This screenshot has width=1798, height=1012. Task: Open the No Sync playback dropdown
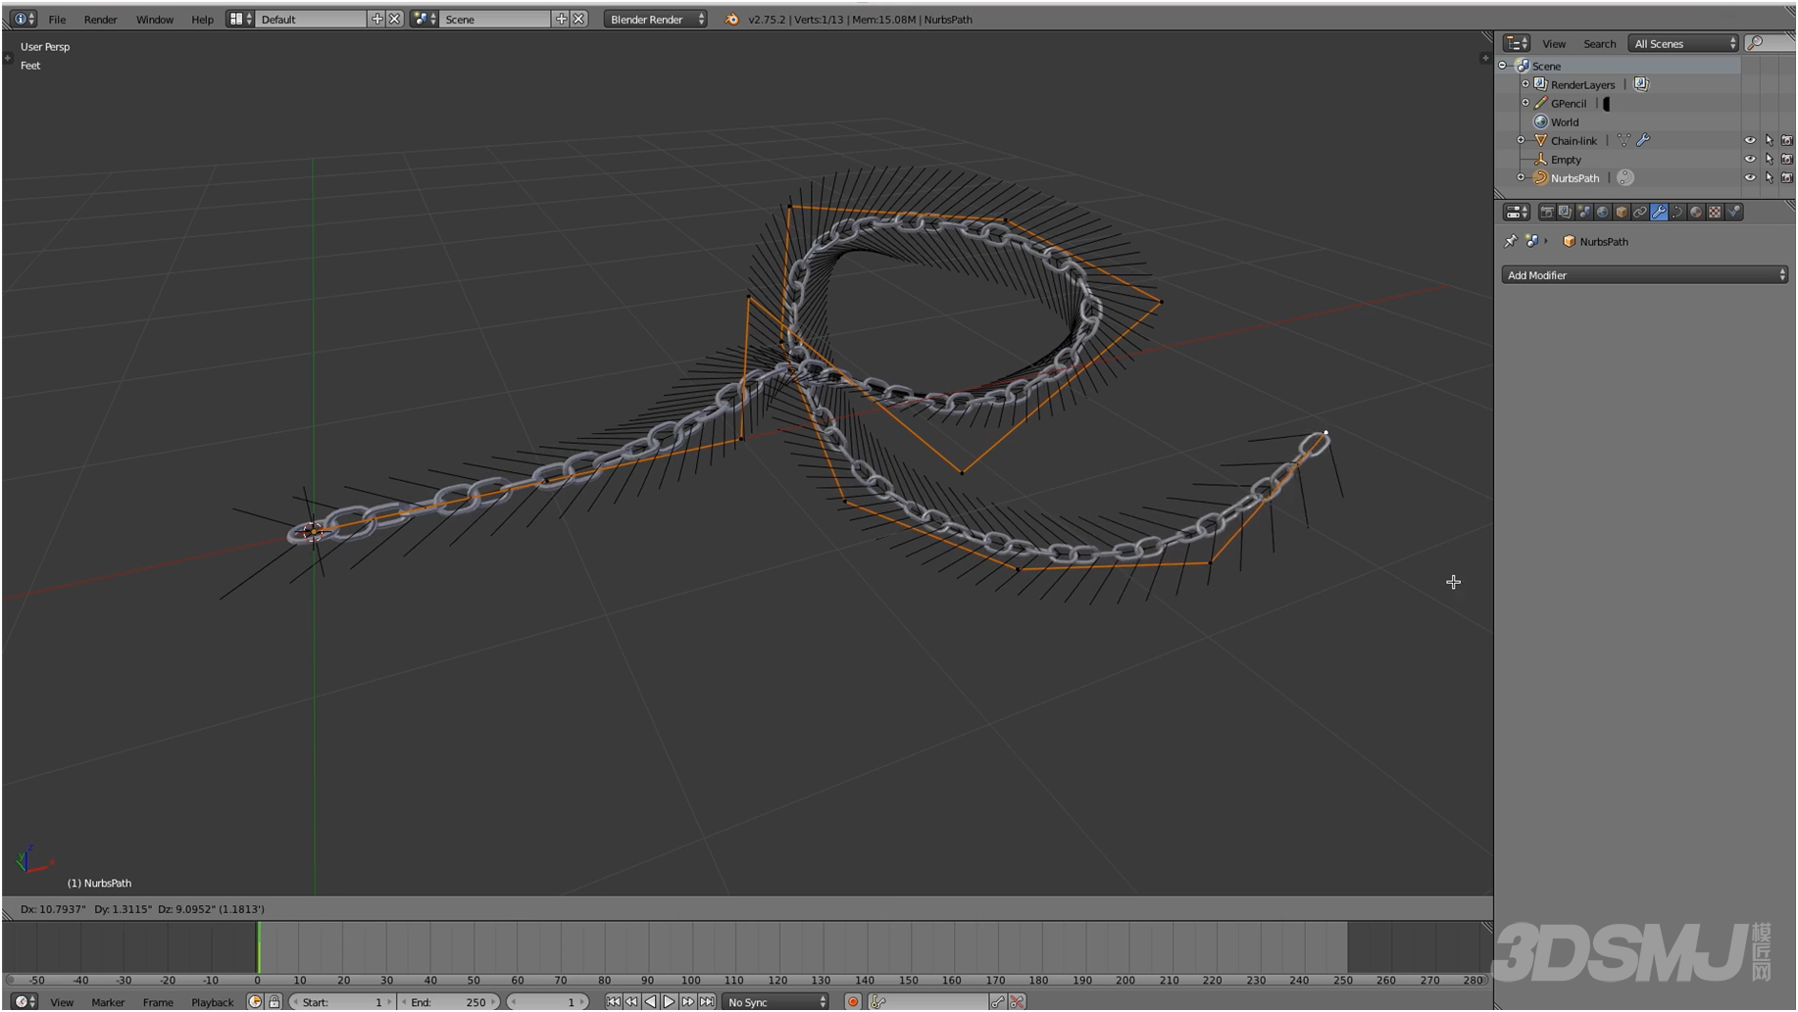(775, 1001)
